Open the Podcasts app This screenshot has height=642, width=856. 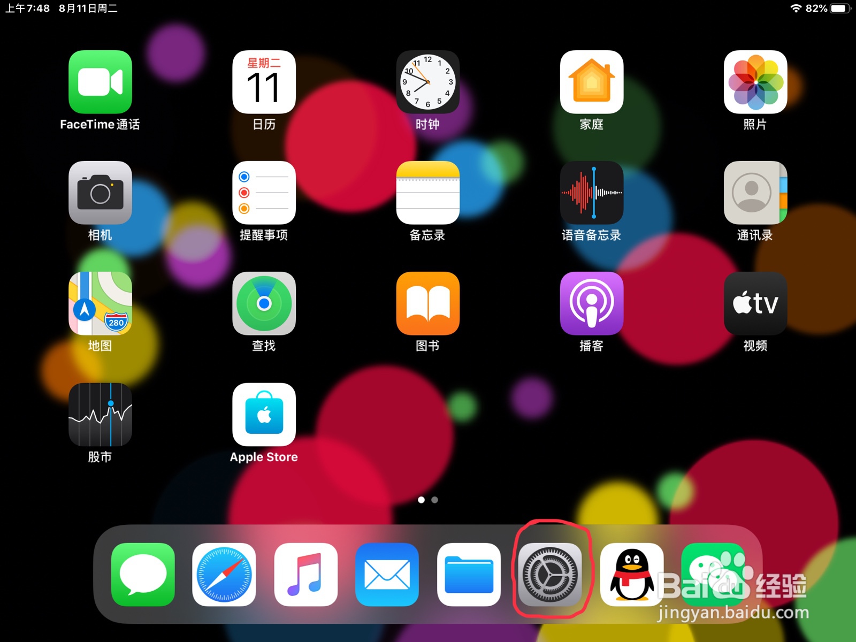591,303
